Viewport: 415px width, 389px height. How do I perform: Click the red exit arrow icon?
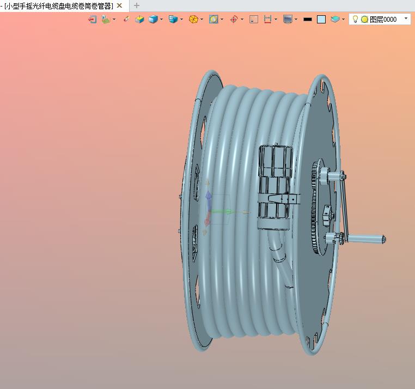92,19
